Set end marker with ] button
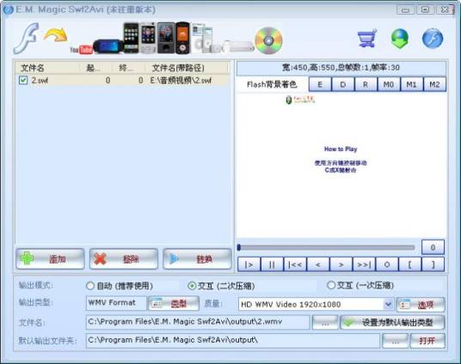This screenshot has height=364, width=461. tap(433, 264)
